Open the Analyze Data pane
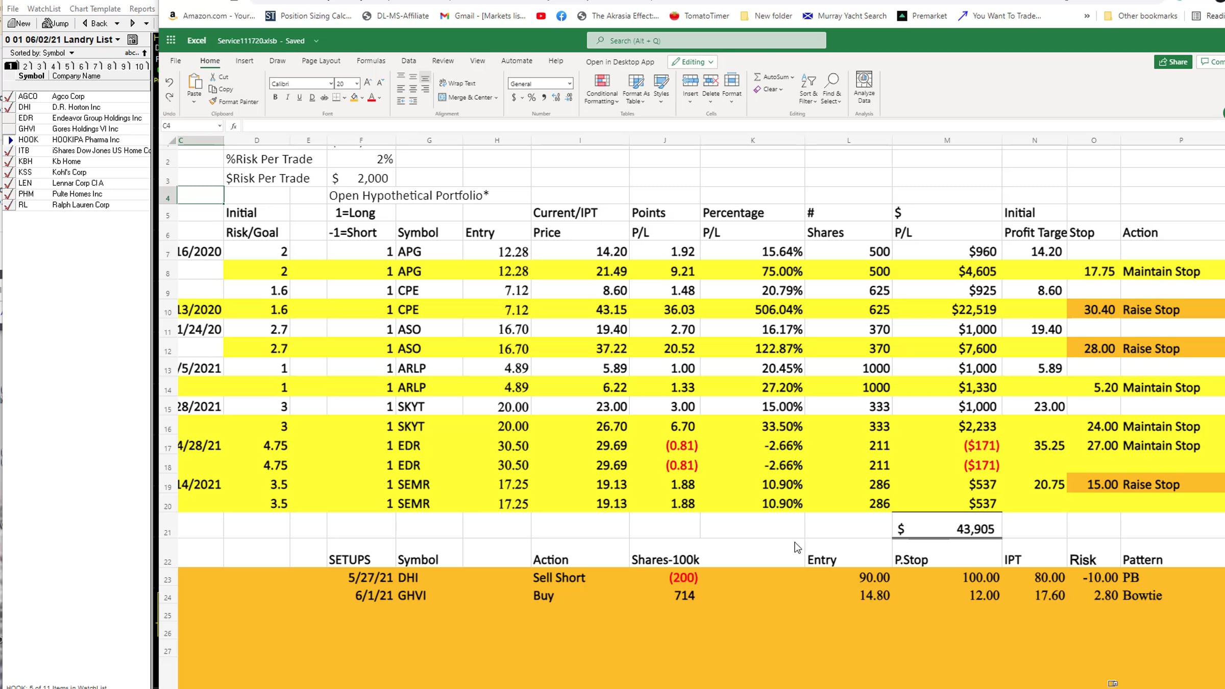The height and width of the screenshot is (689, 1225). [864, 87]
